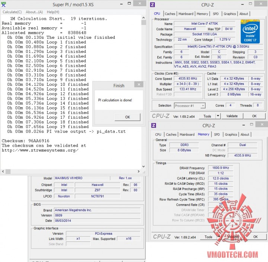The width and height of the screenshot is (268, 262).
Task: Click the processor name Intel Core i7 4770K
Action: (204, 24)
